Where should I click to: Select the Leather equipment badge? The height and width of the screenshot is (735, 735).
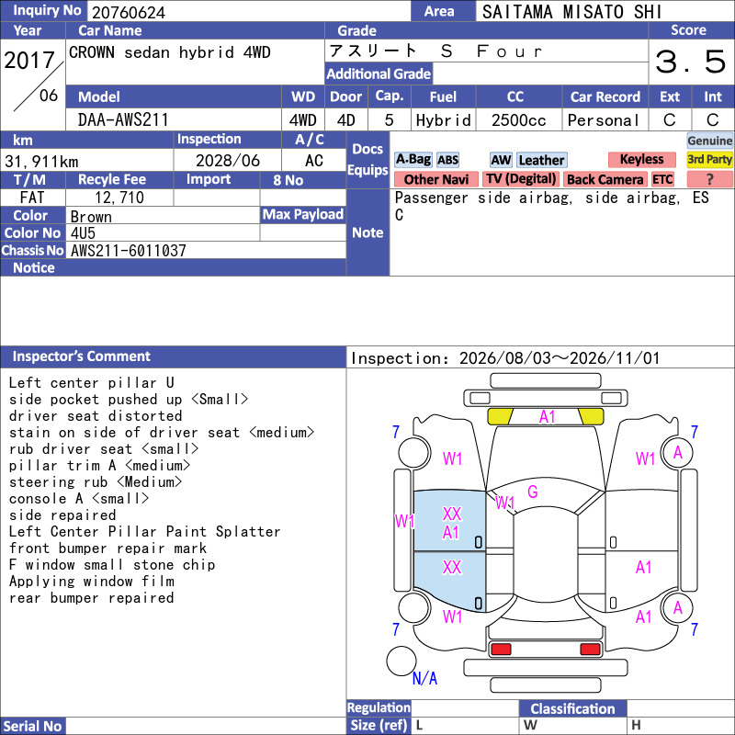coord(541,160)
